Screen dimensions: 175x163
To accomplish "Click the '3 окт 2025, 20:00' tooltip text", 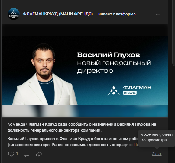I will click(x=157, y=135).
